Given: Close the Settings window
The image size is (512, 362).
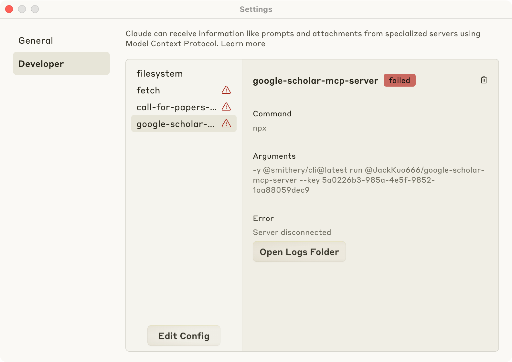Looking at the screenshot, I should point(9,9).
